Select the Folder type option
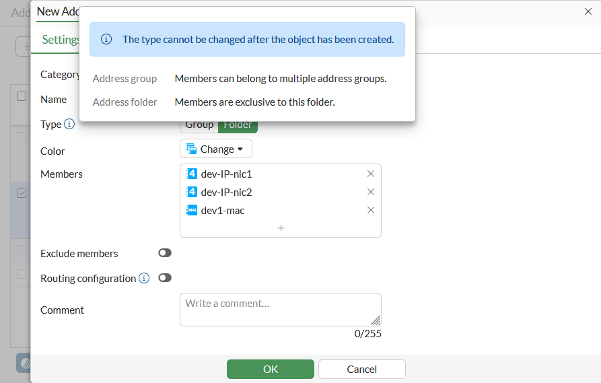This screenshot has width=601, height=383. click(238, 125)
